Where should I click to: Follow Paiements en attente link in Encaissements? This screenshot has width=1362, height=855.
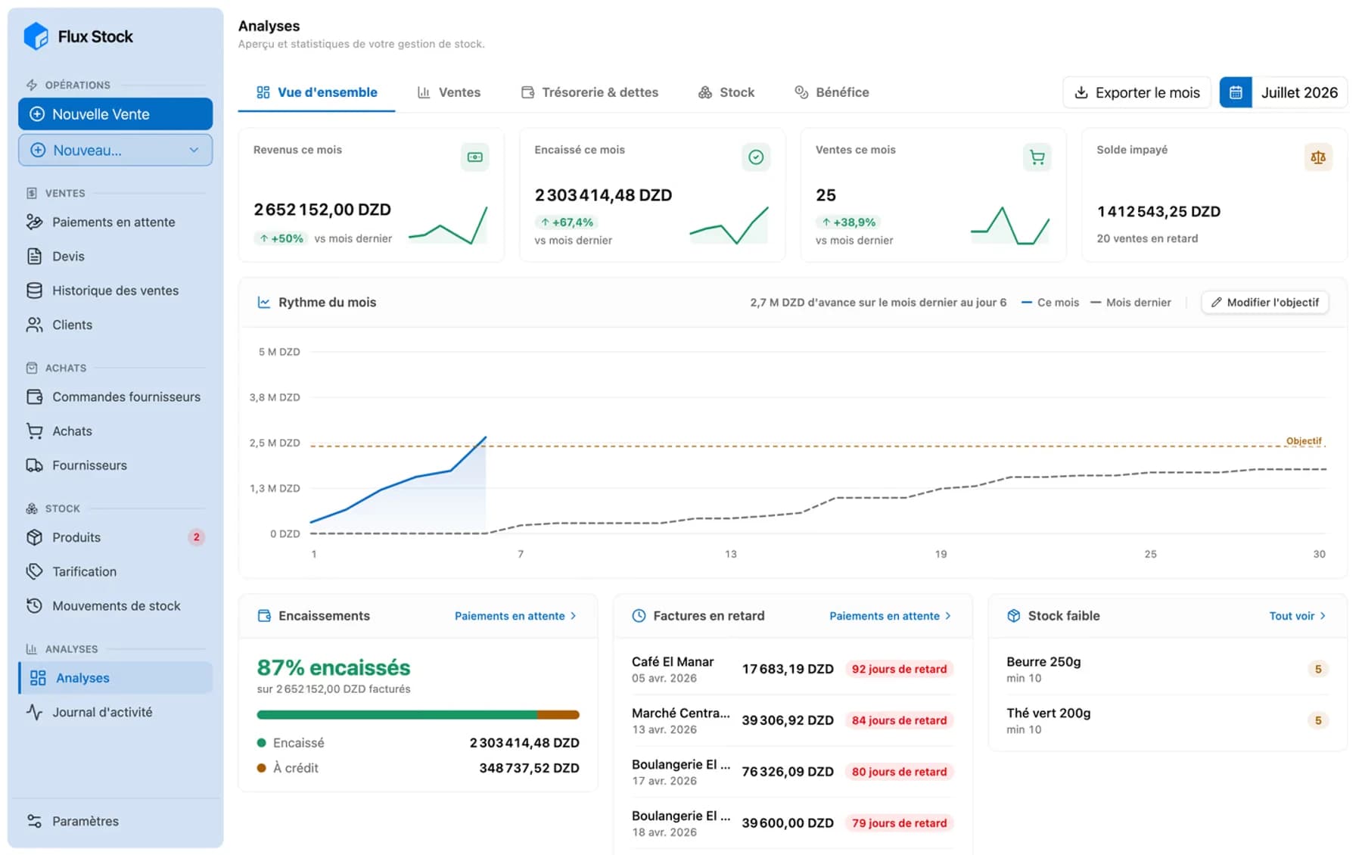[x=515, y=616]
